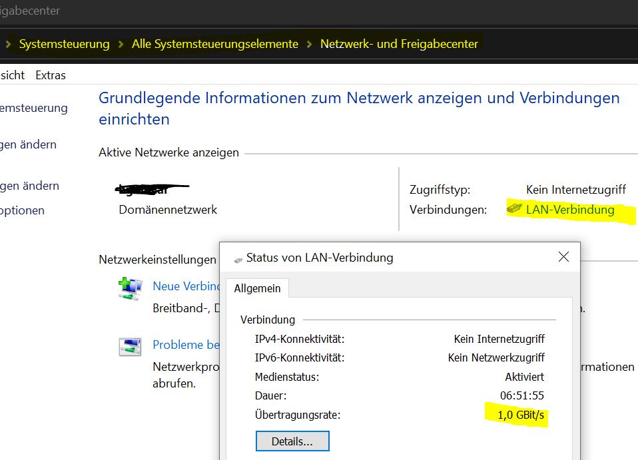The height and width of the screenshot is (460, 638).
Task: Click Medienstatus value Aktiviert
Action: (525, 377)
